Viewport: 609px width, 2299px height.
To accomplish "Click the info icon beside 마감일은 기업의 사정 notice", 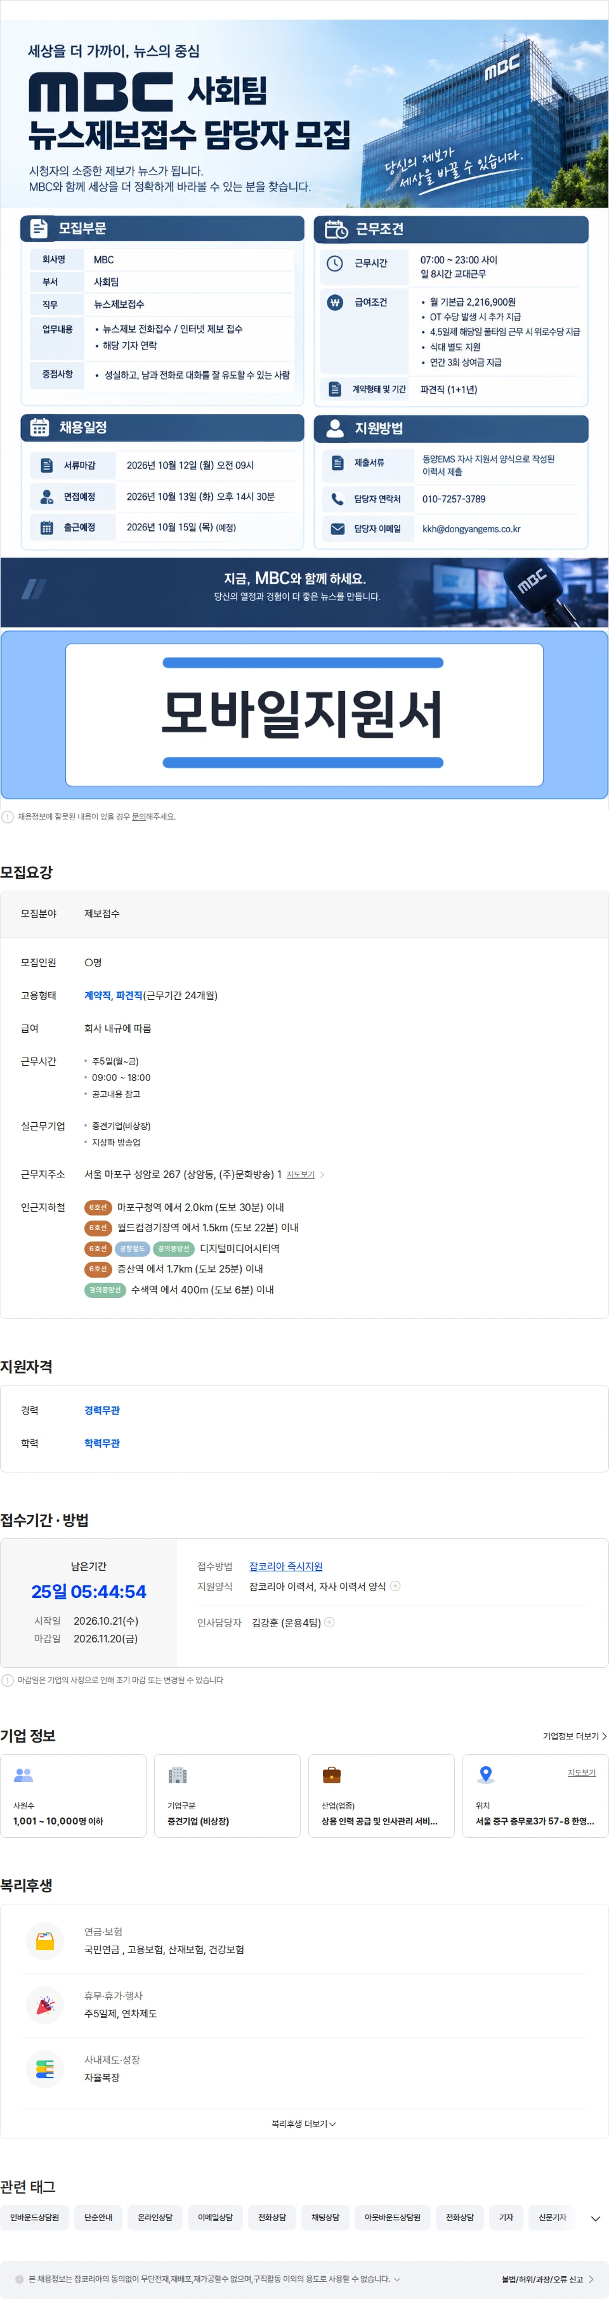I will [8, 1680].
